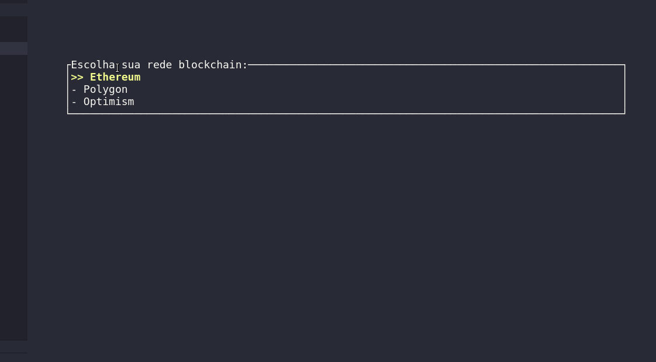Click the right edge of the selection box
This screenshot has width=656, height=362.
pos(624,89)
